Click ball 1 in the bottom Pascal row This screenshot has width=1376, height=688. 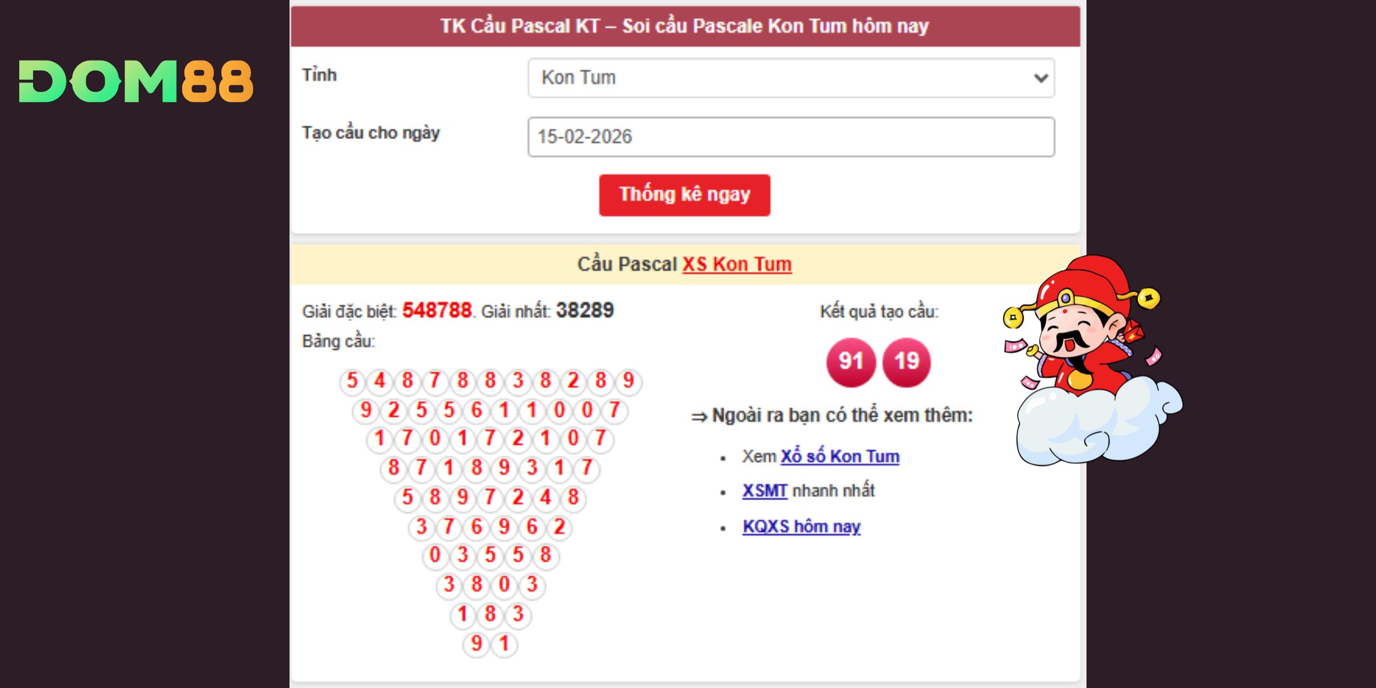click(504, 643)
